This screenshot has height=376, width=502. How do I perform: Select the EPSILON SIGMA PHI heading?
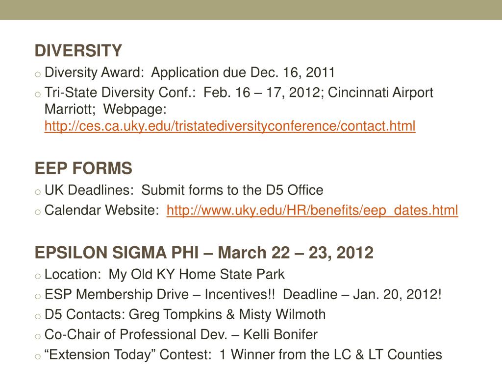pyautogui.click(x=204, y=253)
